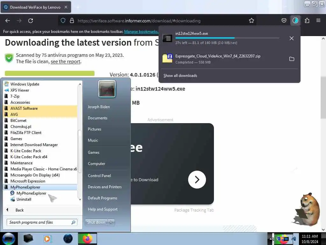Click the page vertical scrollbar thumb

[323, 97]
